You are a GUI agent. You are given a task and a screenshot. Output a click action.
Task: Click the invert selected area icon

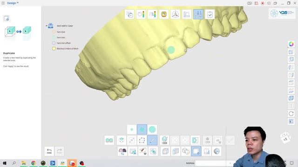click(195, 140)
